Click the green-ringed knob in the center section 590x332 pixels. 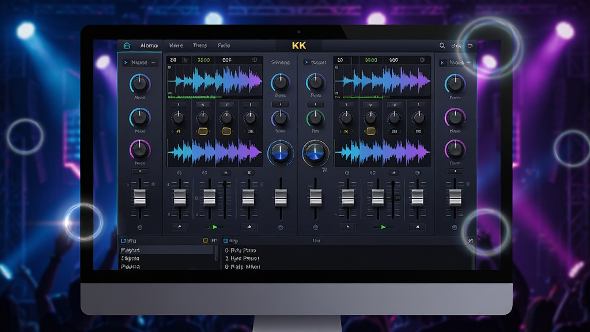[x=315, y=118]
